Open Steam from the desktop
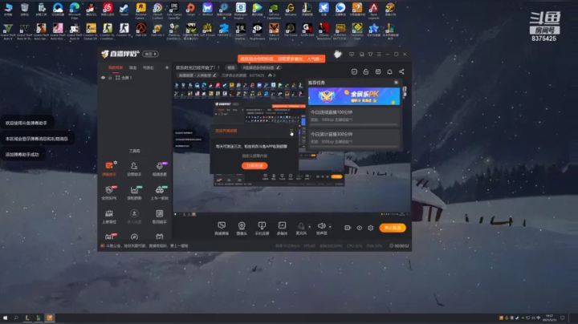The image size is (578, 324). (124, 10)
